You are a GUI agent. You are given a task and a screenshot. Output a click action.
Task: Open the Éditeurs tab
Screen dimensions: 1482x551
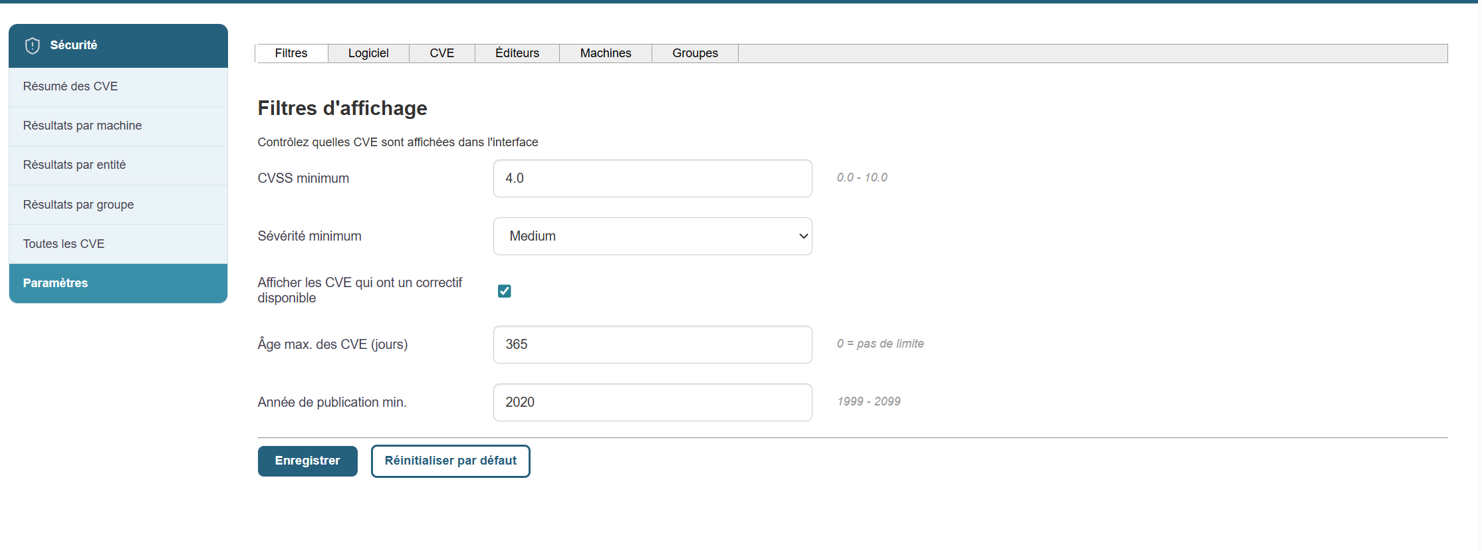pos(517,53)
